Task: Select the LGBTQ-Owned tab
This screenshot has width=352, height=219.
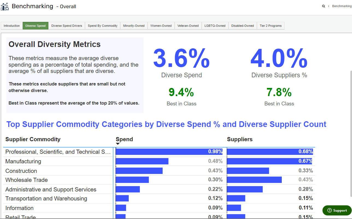Action: 215,25
